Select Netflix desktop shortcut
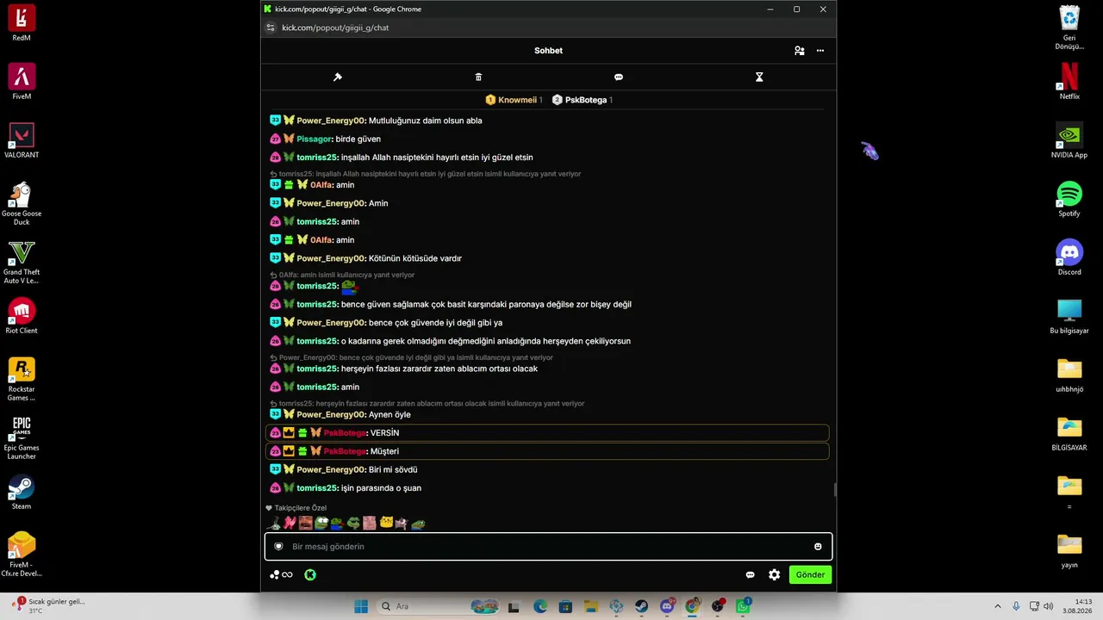Viewport: 1103px width, 620px height. [1069, 82]
